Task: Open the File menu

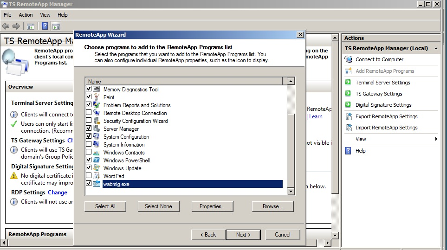Action: [x=7, y=15]
